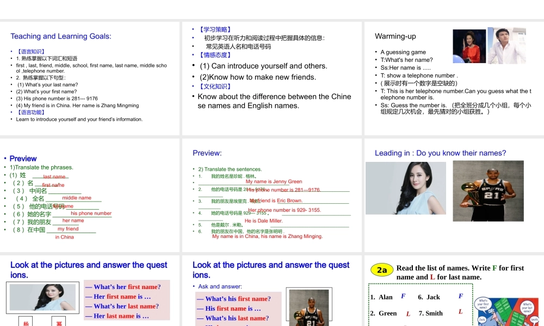
Task: Click 'Learn to introduce yourself' sentence
Action: 79,119
